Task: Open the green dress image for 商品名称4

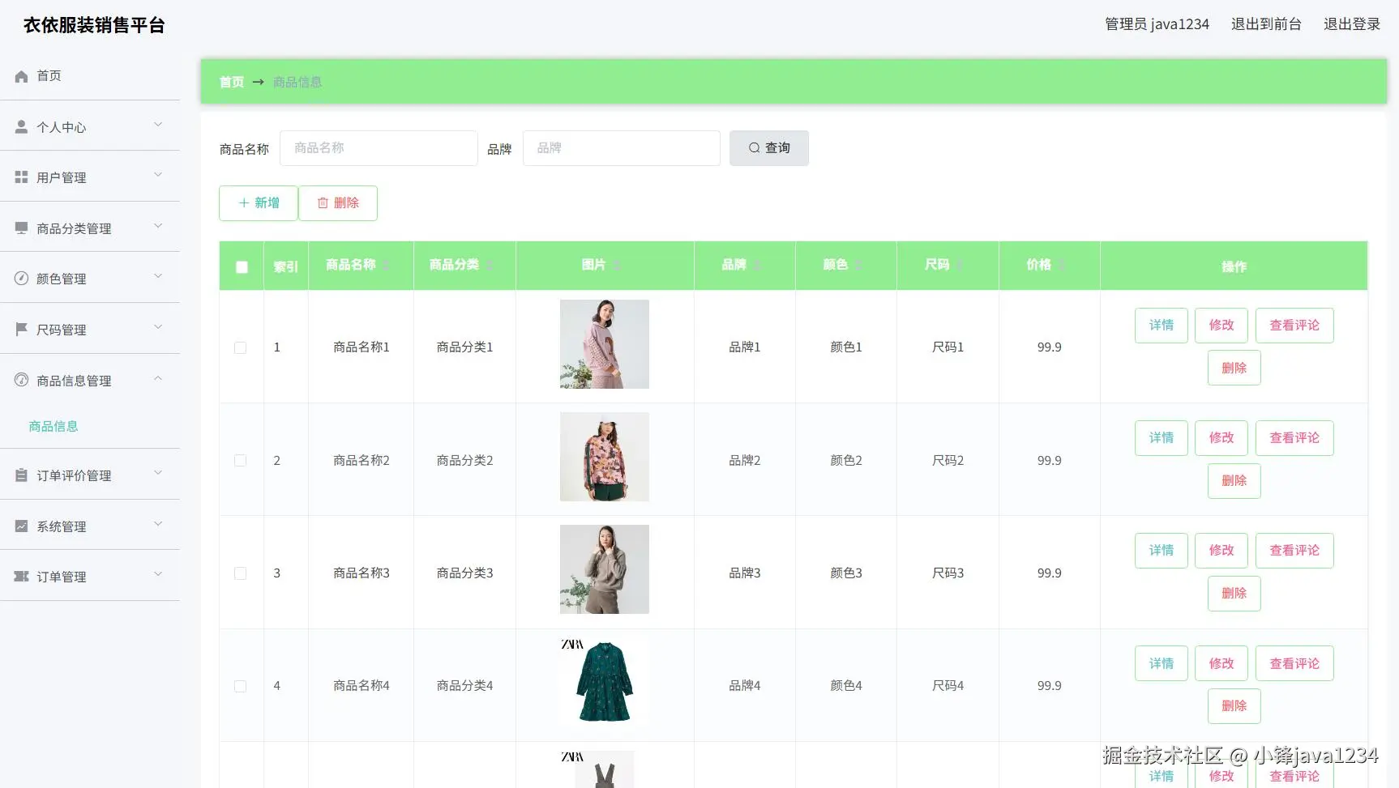Action: 605,682
